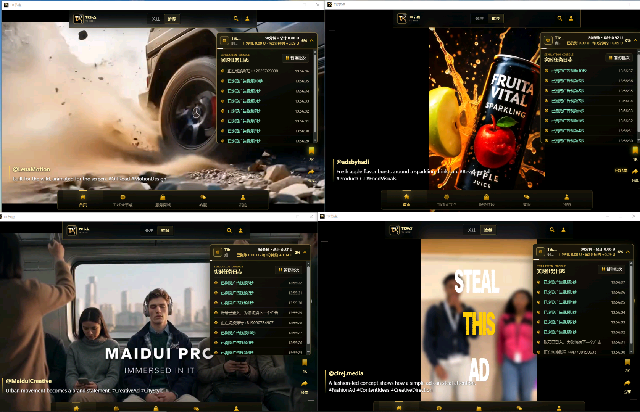The image size is (640, 412).
Task: Click the log scroll-down arrow in the @MaiduiCreative window
Action: (308, 352)
